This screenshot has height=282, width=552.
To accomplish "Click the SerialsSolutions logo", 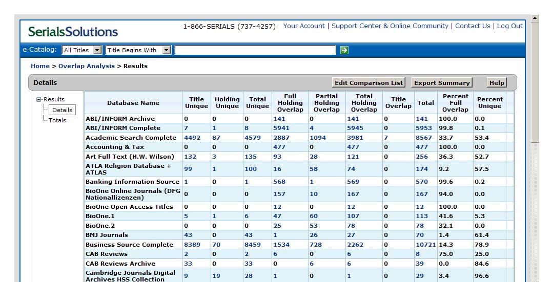I will pos(73,32).
